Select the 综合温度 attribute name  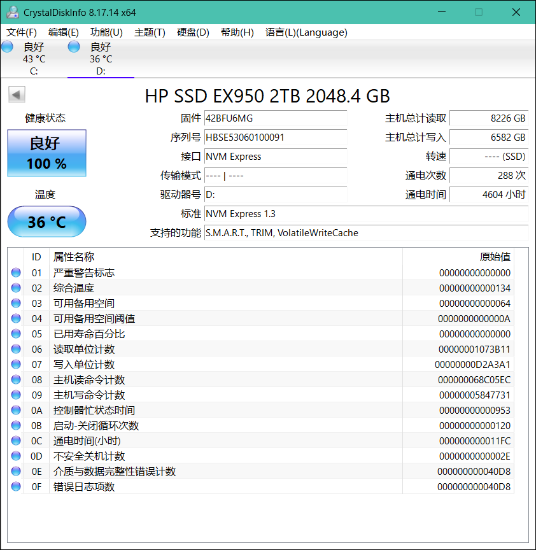coord(74,288)
